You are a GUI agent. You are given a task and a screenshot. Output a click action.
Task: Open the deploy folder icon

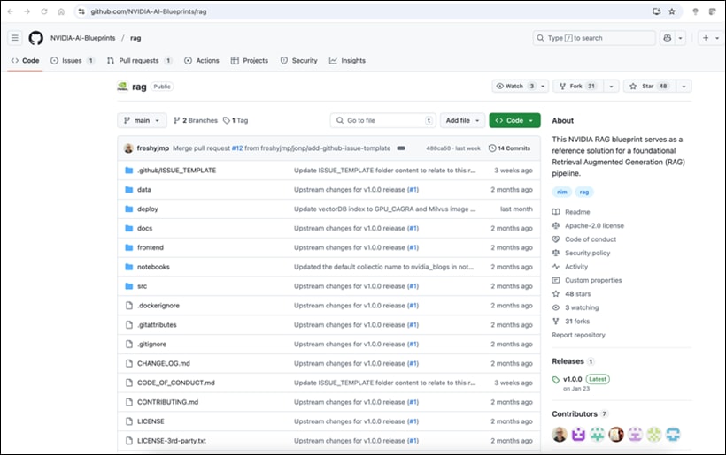click(x=129, y=209)
